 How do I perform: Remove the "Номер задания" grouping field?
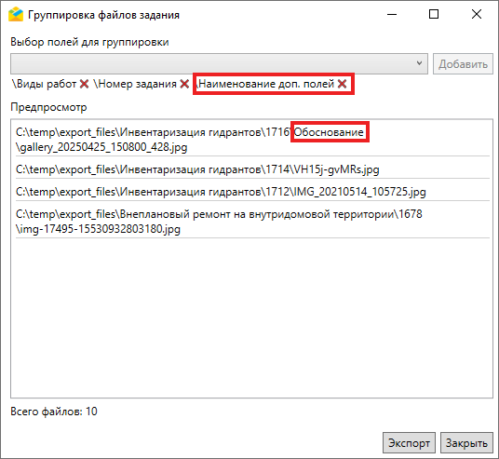coord(184,84)
